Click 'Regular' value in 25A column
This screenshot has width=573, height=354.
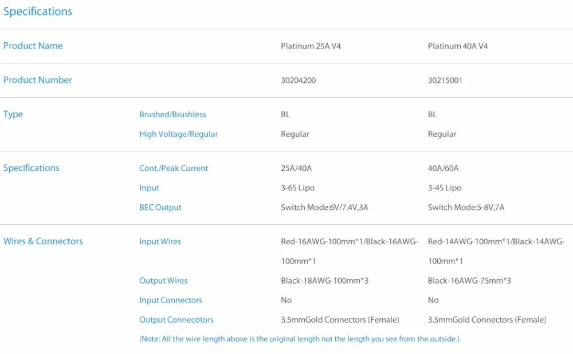pyautogui.click(x=295, y=134)
